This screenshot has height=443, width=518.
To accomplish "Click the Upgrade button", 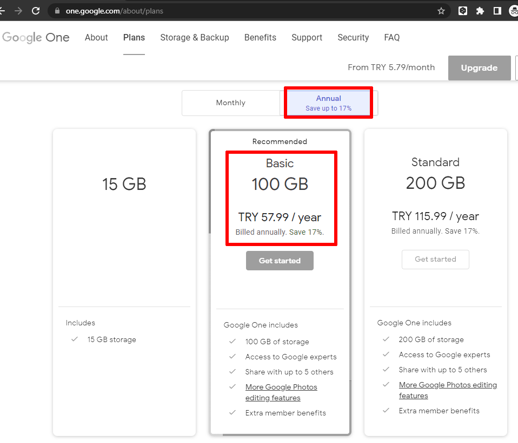I will click(479, 68).
